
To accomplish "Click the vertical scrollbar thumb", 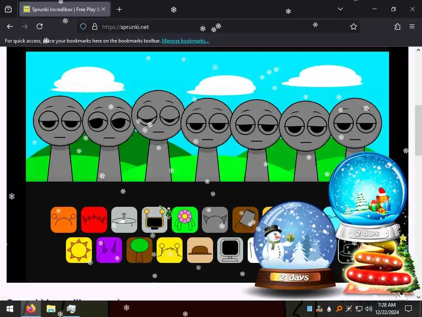I will 418,130.
